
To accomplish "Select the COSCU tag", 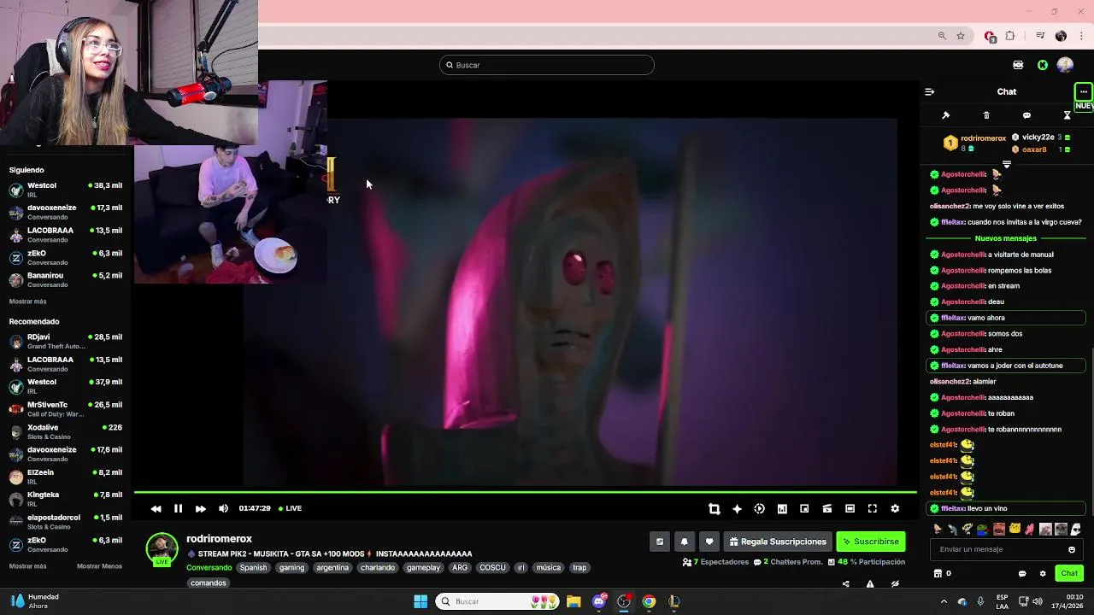I will click(492, 567).
